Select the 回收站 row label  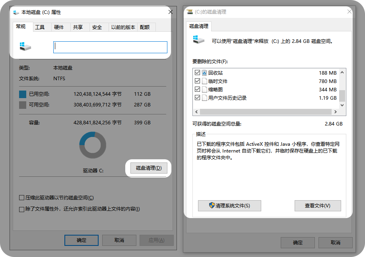[216, 73]
